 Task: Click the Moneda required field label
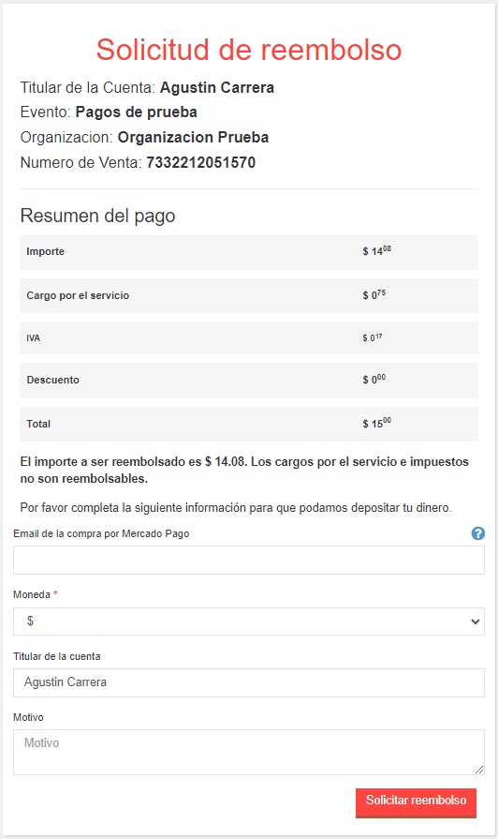pos(36,594)
